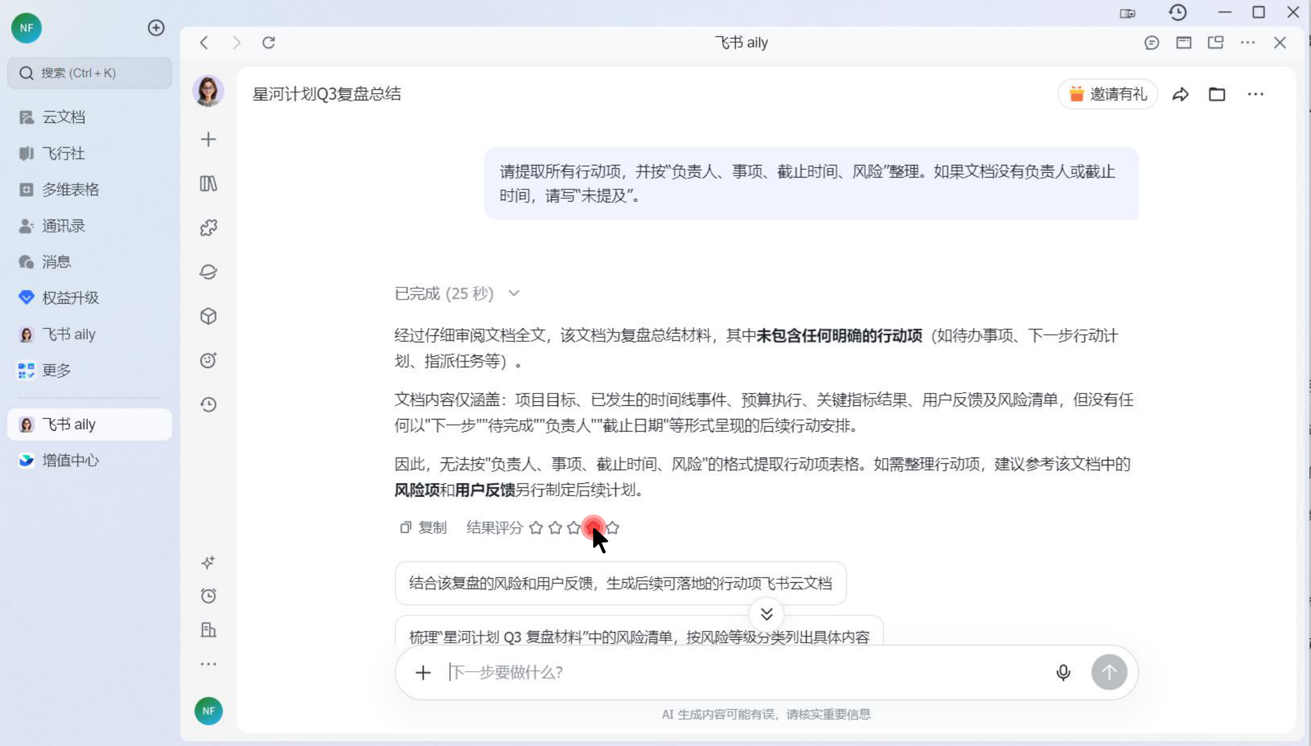Screen dimensions: 1311x746
Task: Open 通讯录 in the left sidebar
Action: [x=90, y=226]
